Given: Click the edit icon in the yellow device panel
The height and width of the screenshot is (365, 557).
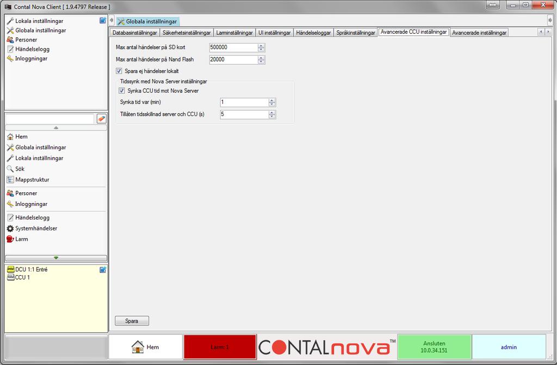Looking at the screenshot, I should pos(103,270).
